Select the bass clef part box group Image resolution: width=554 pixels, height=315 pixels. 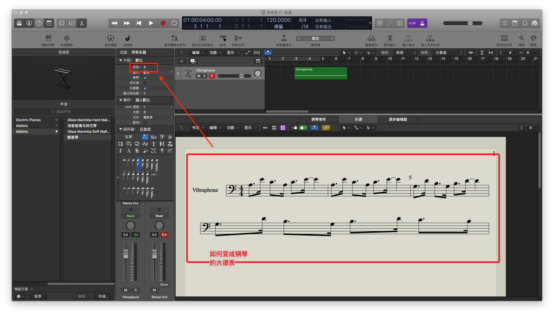162,137
